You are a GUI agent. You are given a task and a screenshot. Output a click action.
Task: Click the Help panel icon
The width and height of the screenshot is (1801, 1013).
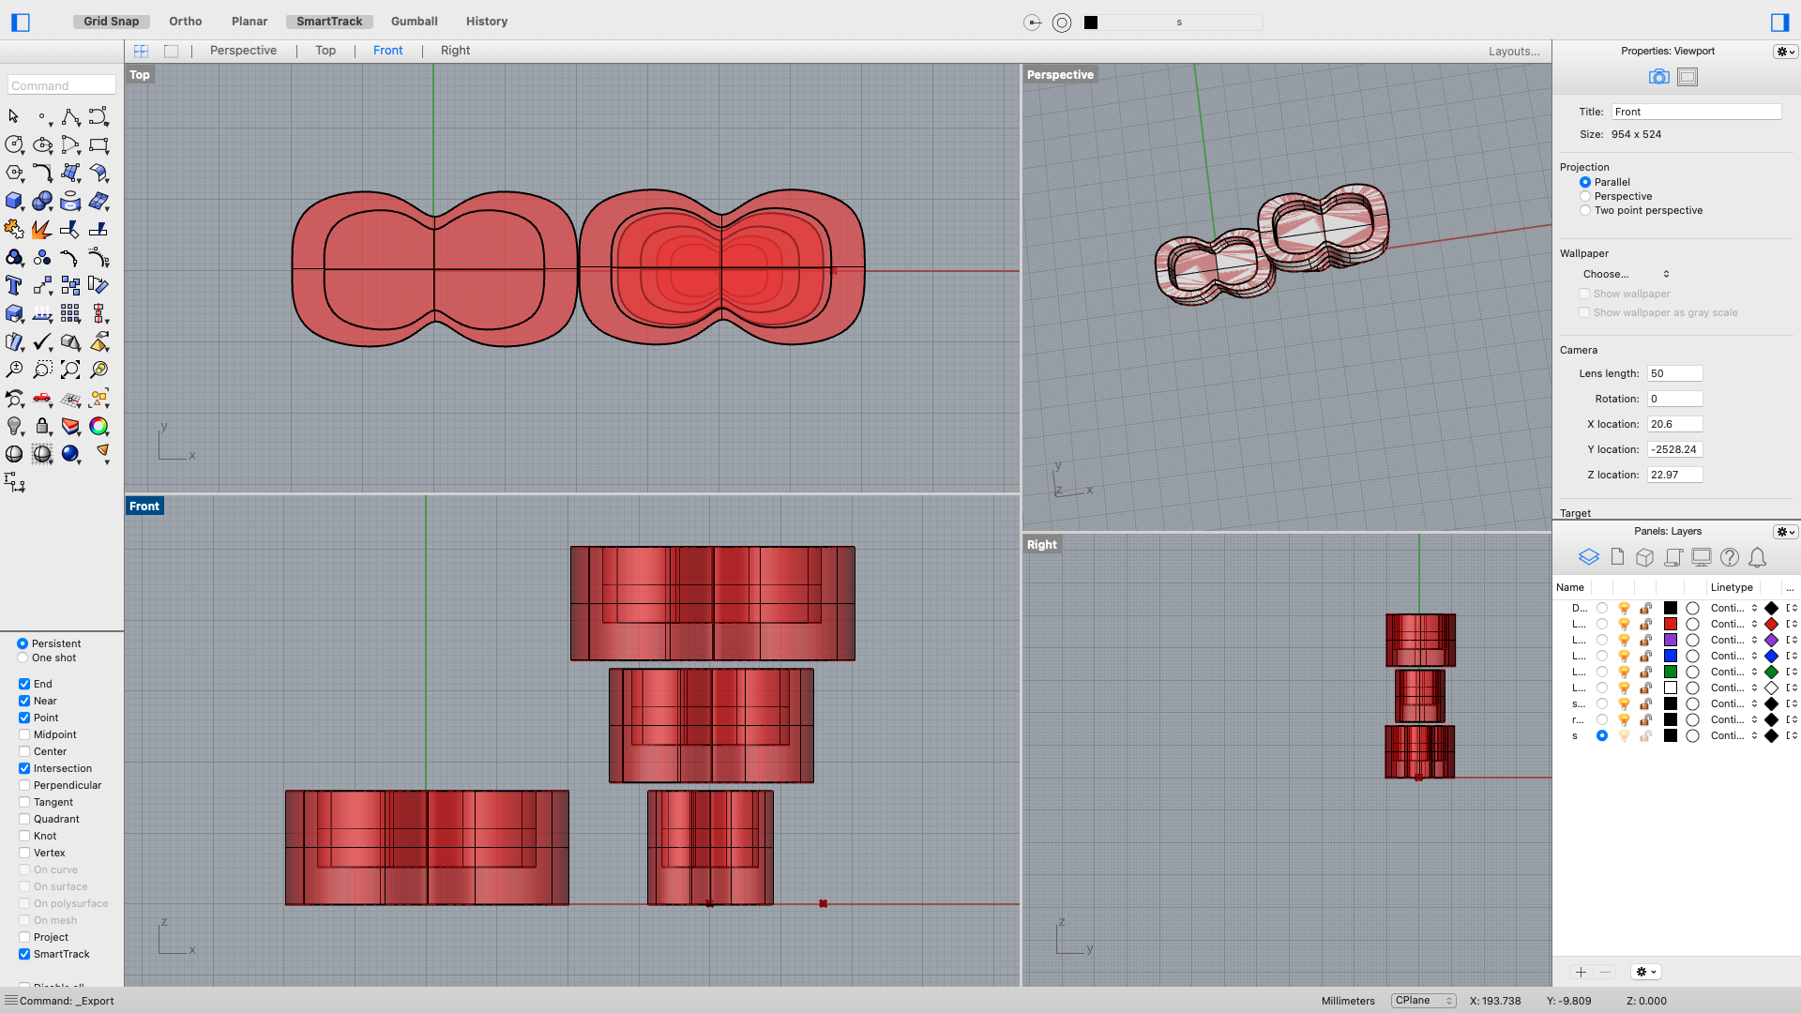1730,557
